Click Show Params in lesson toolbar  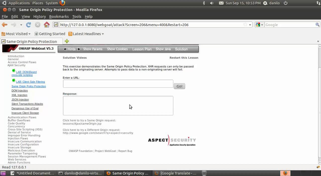coord(93,49)
